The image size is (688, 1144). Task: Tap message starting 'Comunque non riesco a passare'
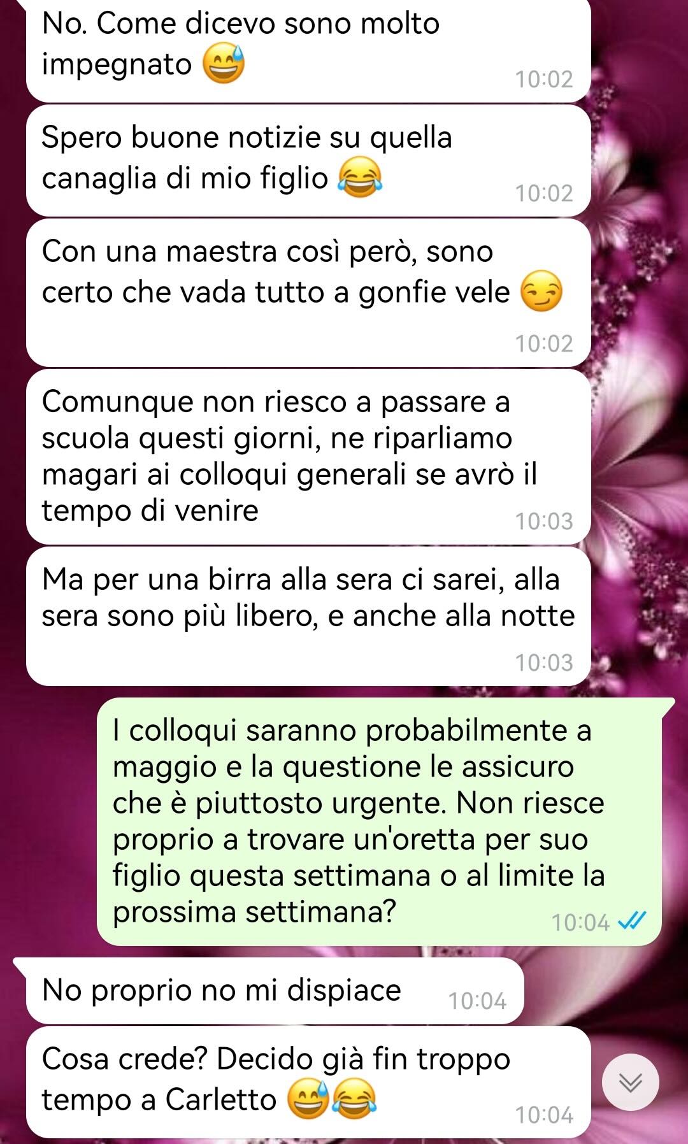point(308,456)
